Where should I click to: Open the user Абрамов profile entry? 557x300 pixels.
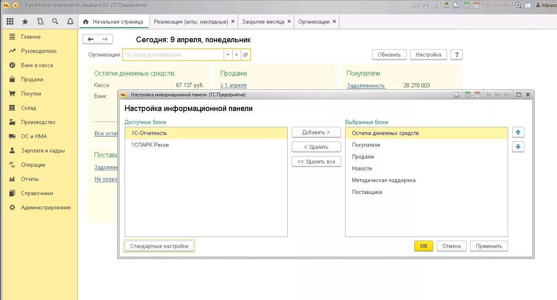point(546,5)
